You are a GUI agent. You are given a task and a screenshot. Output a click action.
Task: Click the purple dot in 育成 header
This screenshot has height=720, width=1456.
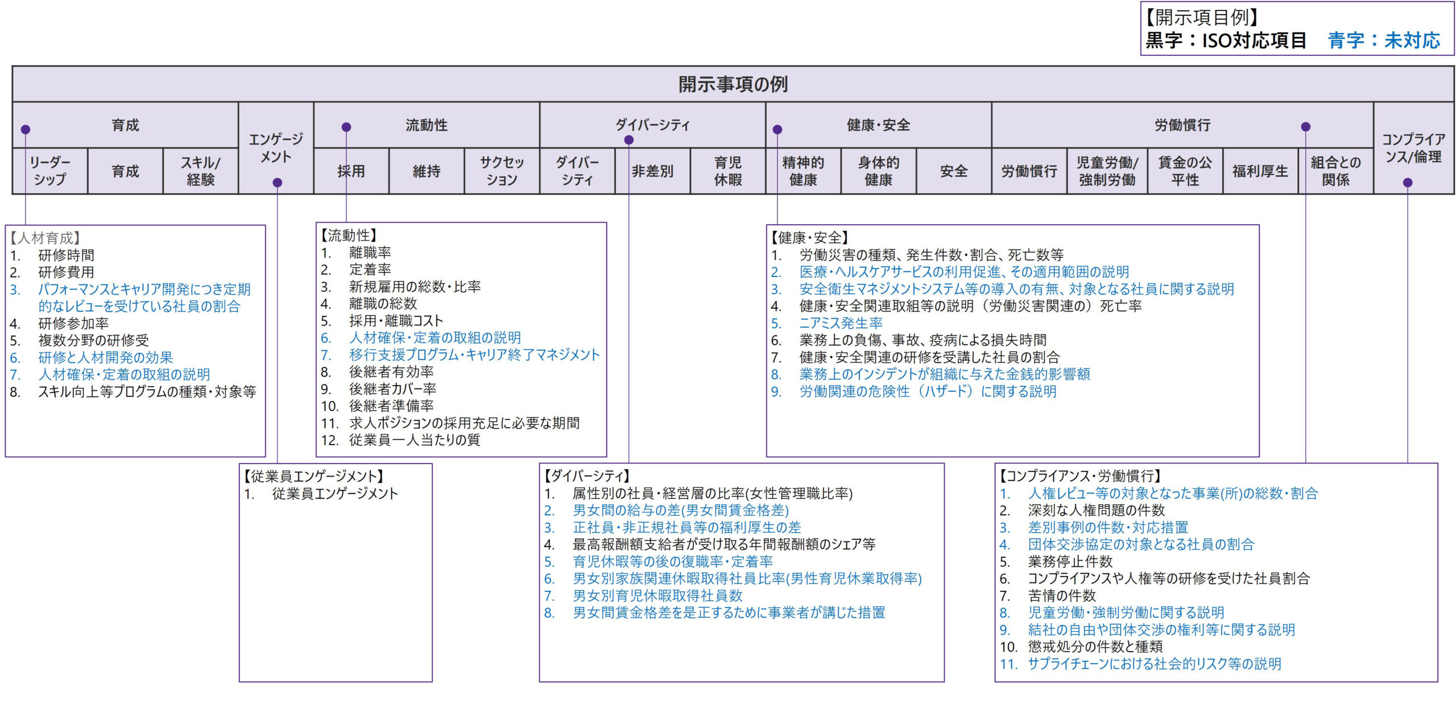coord(25,130)
